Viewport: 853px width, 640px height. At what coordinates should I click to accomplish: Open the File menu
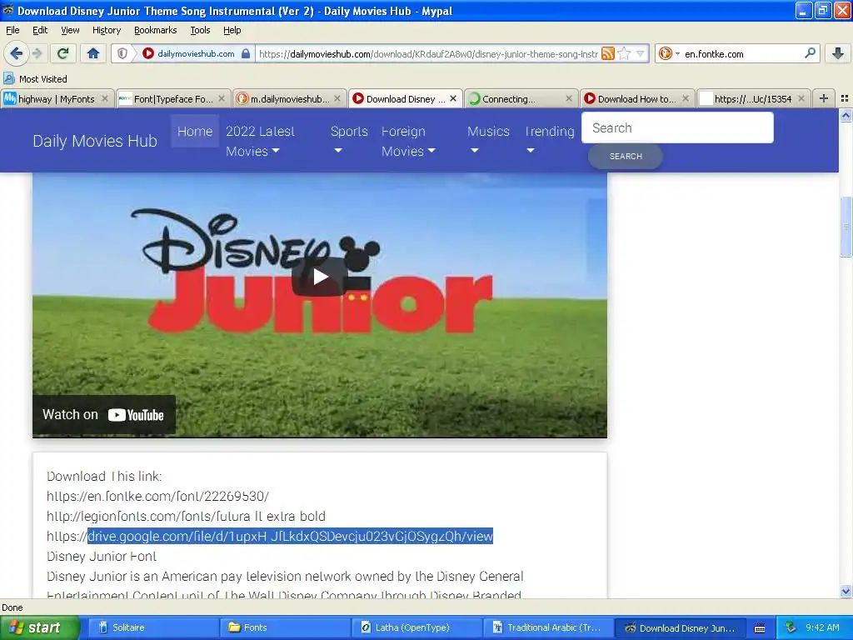12,30
